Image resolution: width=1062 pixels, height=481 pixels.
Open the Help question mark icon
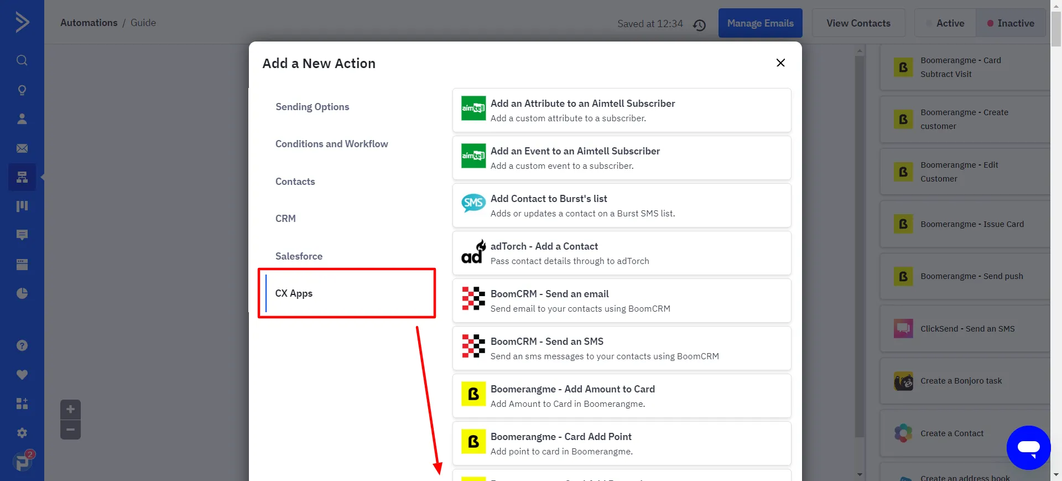[x=22, y=345]
